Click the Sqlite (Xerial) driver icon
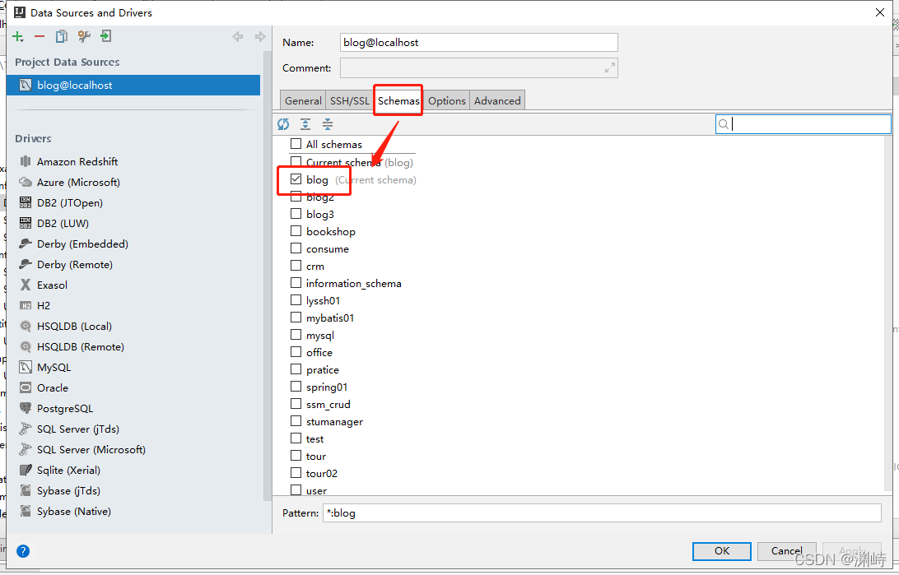This screenshot has width=899, height=575. 26,471
